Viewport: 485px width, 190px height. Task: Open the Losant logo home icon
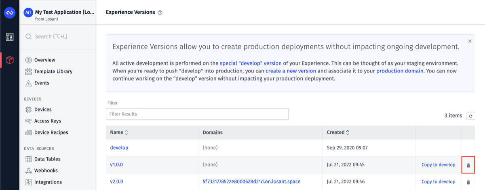[x=9, y=13]
